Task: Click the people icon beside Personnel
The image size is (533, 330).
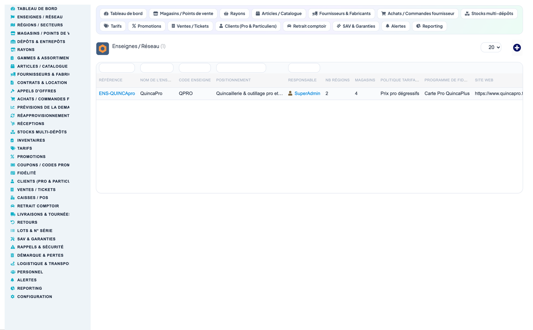Action: [x=13, y=272]
